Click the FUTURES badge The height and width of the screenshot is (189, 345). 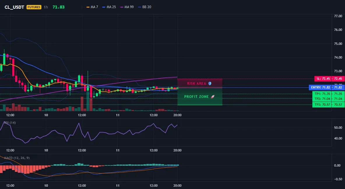pyautogui.click(x=34, y=7)
